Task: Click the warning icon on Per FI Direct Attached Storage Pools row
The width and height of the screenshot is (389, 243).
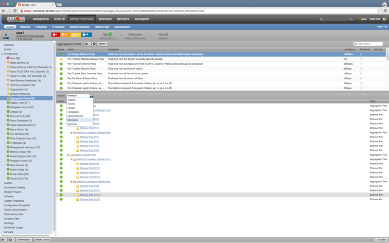Action: click(x=61, y=59)
